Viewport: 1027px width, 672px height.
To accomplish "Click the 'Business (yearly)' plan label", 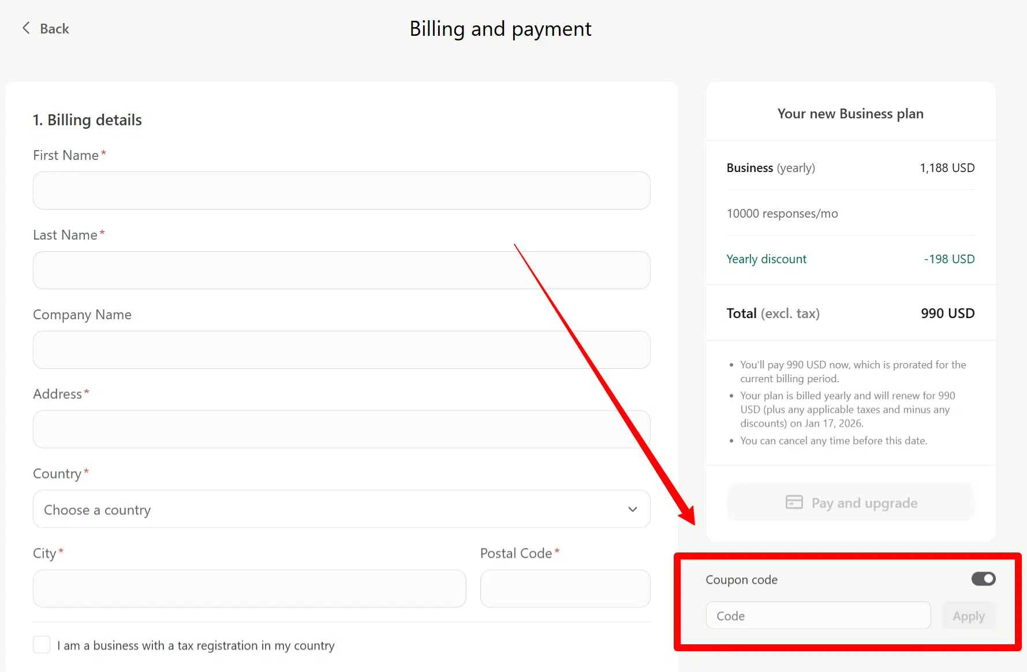I will tap(771, 168).
